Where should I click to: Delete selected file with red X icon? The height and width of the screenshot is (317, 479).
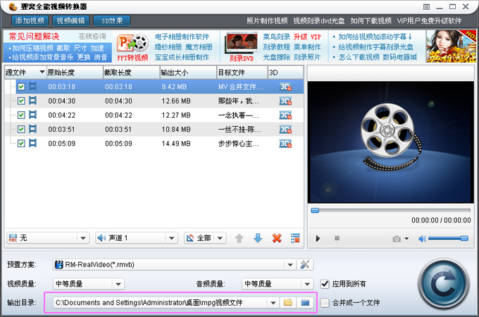[x=277, y=238]
